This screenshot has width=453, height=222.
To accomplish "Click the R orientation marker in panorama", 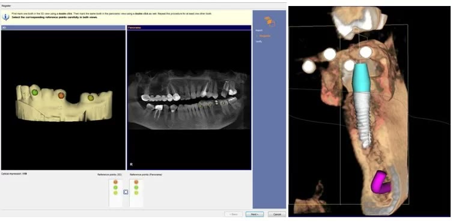I will coord(131,164).
